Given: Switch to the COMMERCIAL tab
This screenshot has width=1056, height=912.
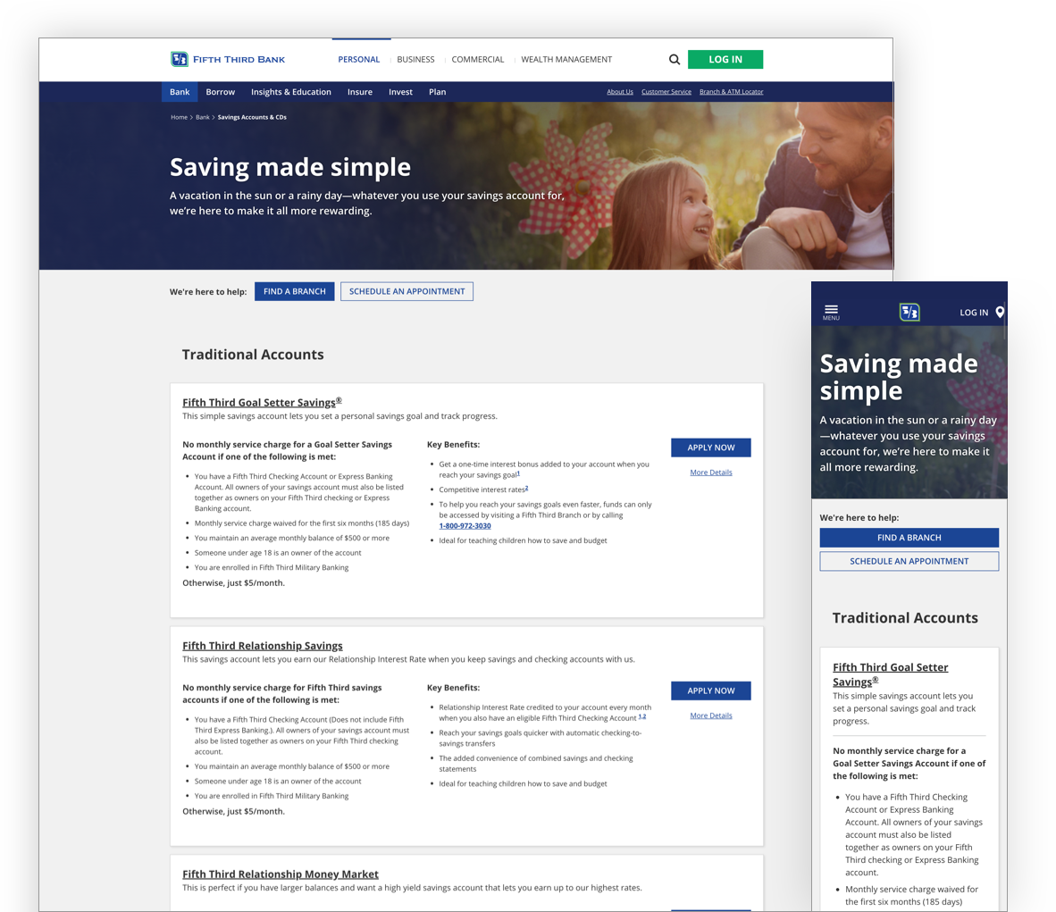Looking at the screenshot, I should coord(477,59).
